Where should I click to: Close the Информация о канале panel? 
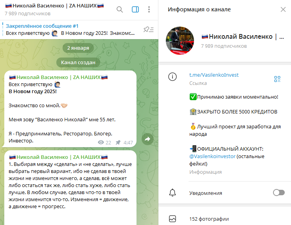point(283,9)
